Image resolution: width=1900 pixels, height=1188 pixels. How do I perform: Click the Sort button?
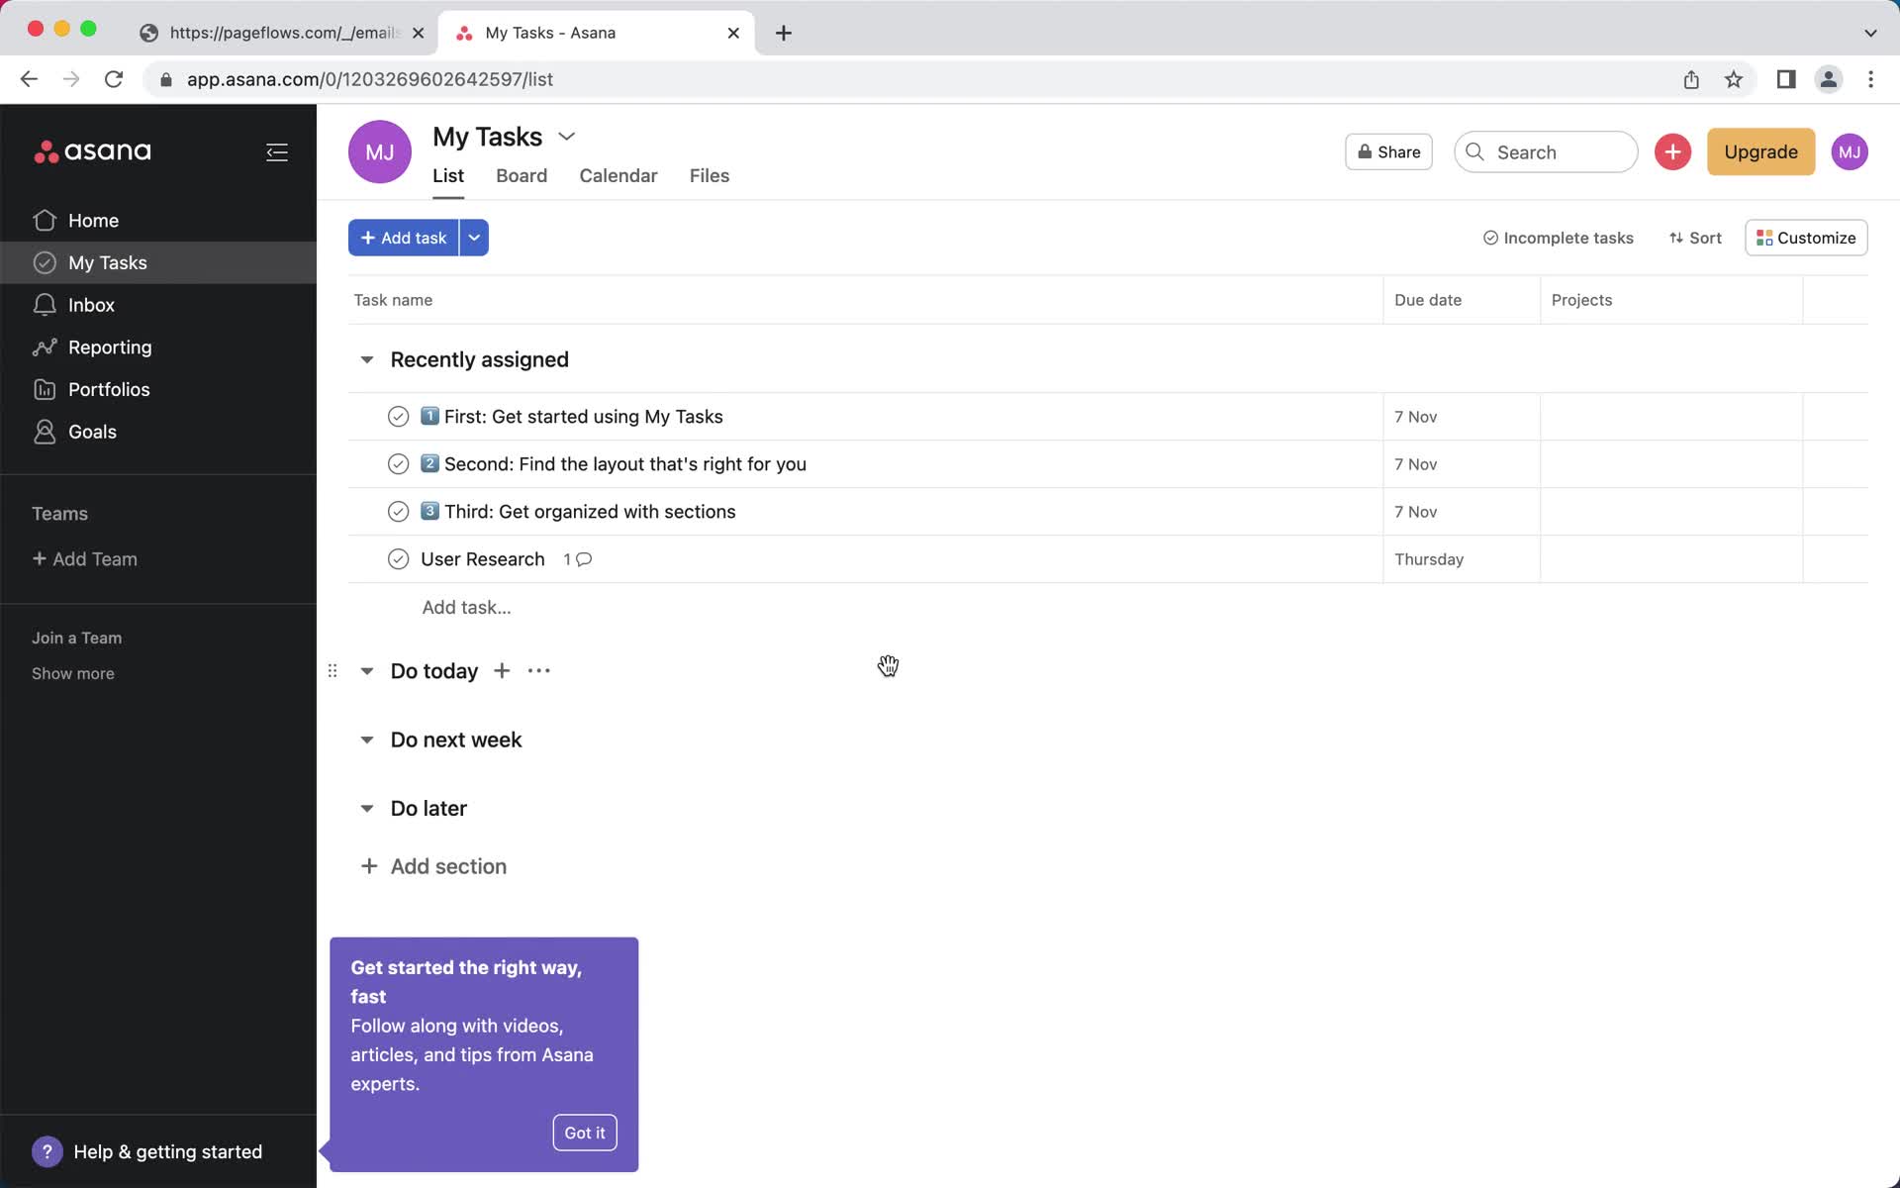coord(1695,238)
